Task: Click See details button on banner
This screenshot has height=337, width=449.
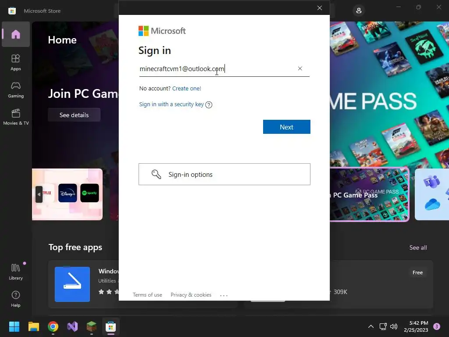Action: pos(74,115)
